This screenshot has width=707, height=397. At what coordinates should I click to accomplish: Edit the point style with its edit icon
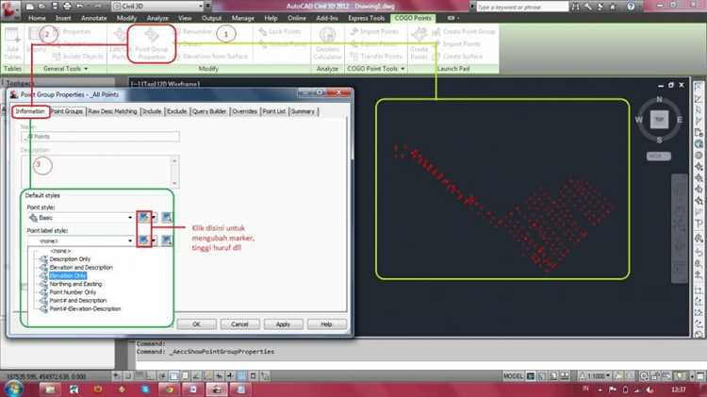tap(144, 218)
